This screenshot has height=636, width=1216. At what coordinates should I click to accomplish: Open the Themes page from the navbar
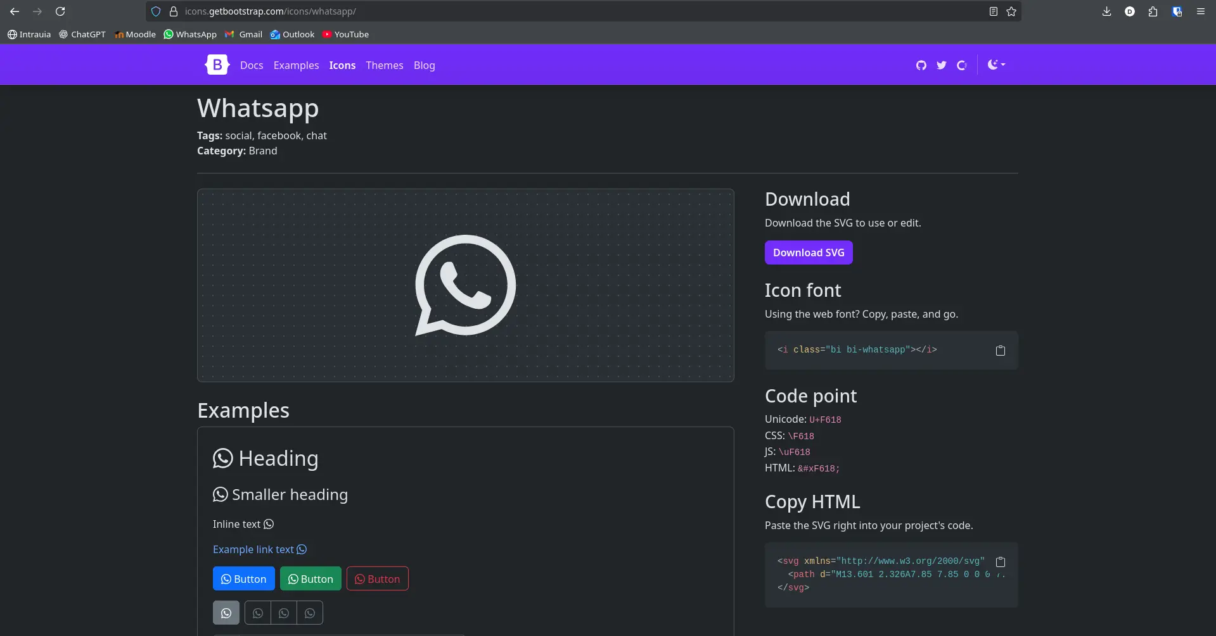(384, 65)
